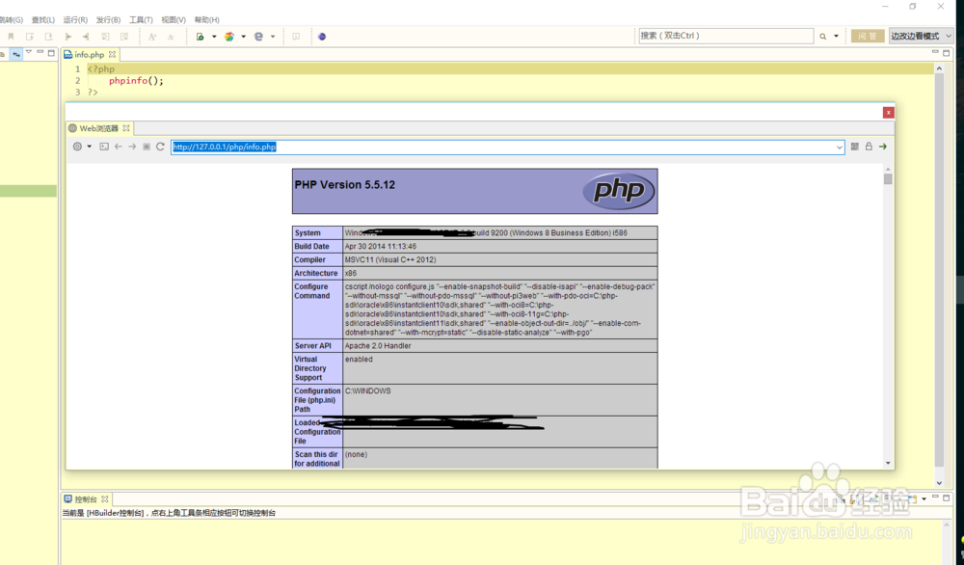Click the green go arrow
This screenshot has height=565, width=964.
tap(883, 147)
